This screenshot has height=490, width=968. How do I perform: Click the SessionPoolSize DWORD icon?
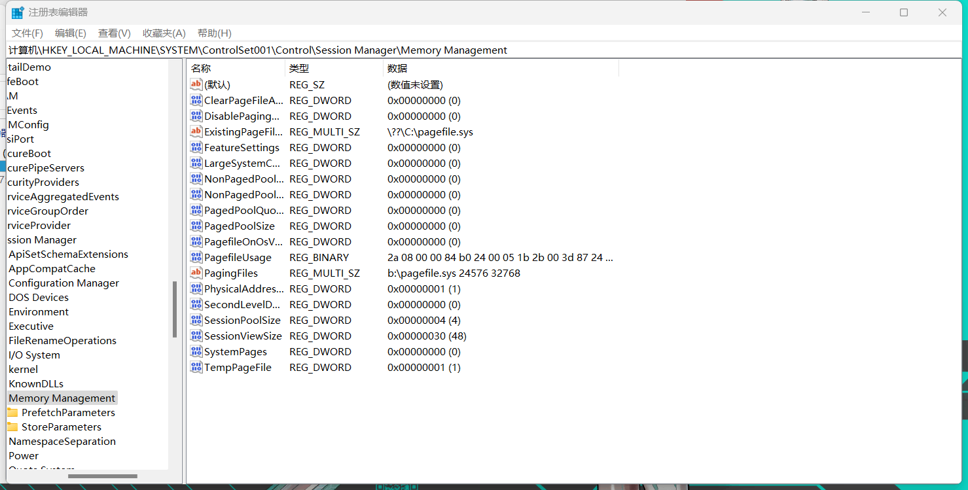click(x=196, y=320)
